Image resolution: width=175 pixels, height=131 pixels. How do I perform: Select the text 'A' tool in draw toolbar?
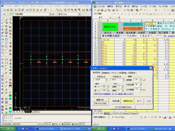point(2,86)
